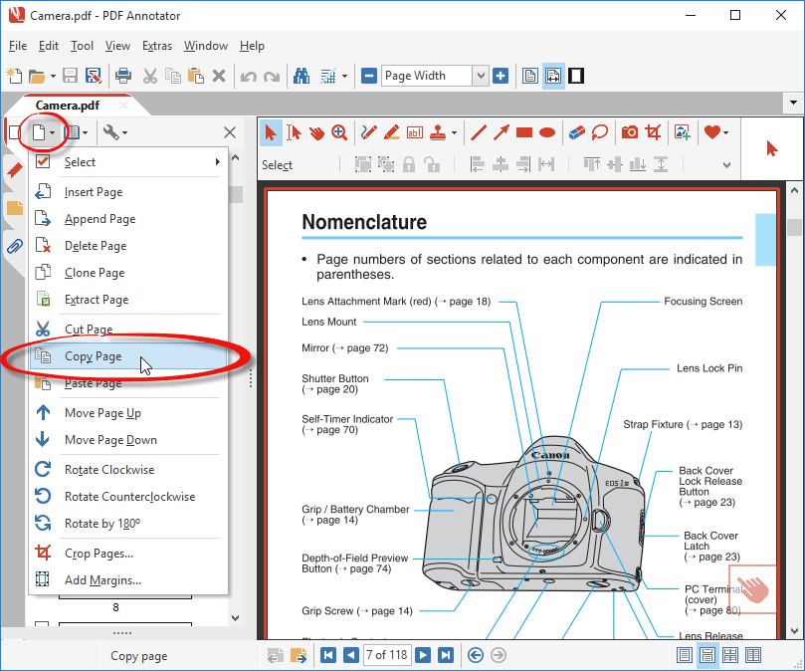Activate the Eraser tool
The width and height of the screenshot is (805, 671).
[576, 132]
